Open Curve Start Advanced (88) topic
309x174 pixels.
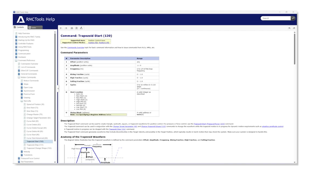(37, 138)
